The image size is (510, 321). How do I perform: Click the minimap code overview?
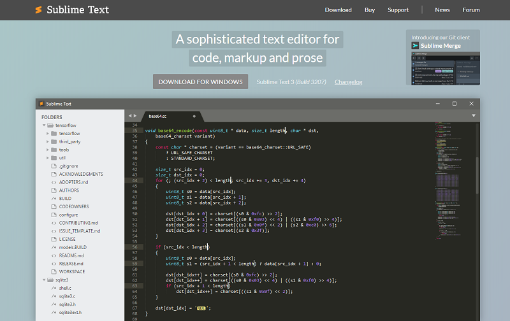(449, 181)
